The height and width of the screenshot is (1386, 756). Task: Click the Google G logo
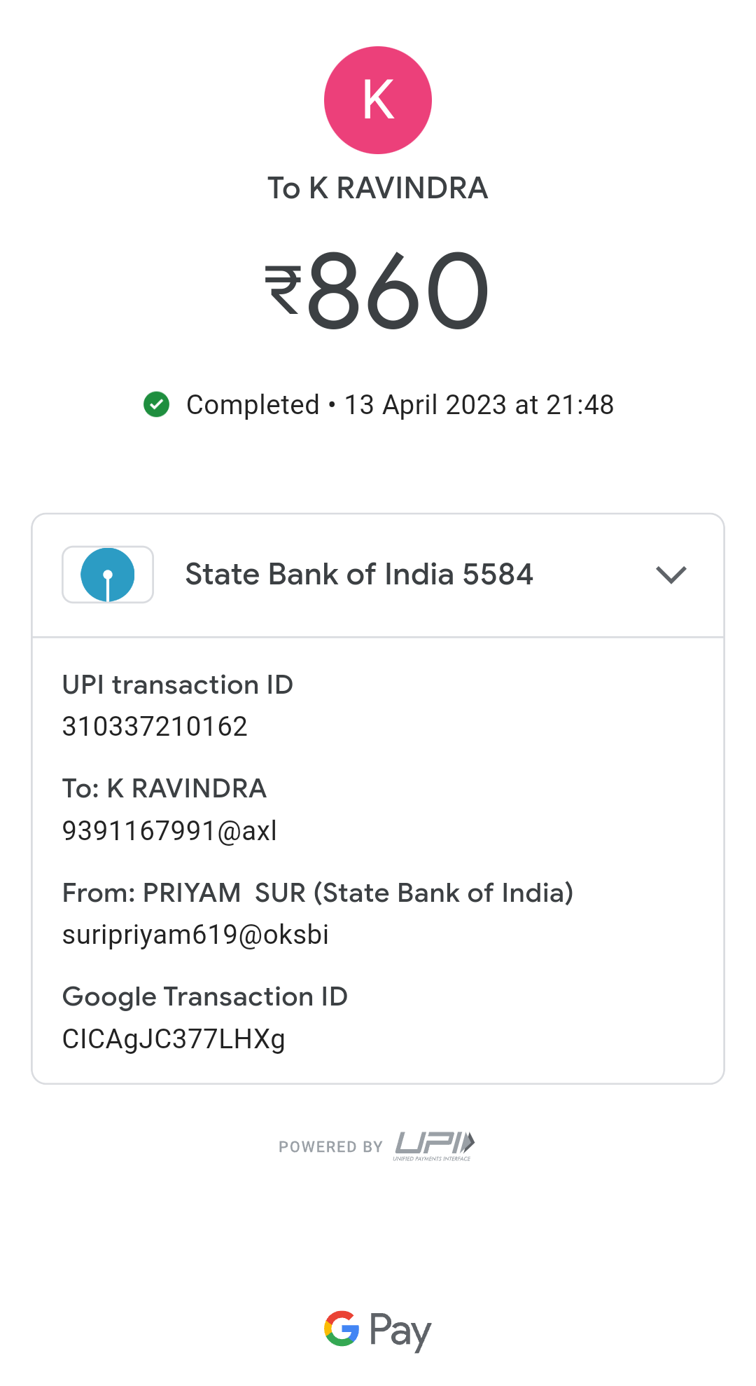coord(342,1329)
